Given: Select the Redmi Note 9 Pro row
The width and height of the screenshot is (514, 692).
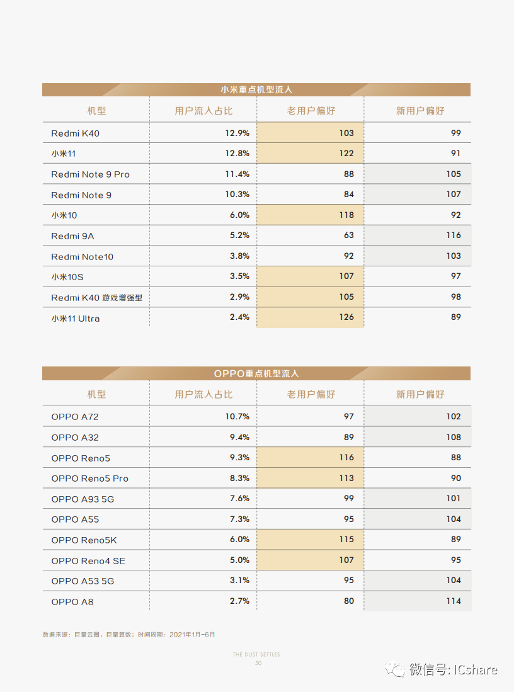Looking at the screenshot, I should (x=256, y=174).
